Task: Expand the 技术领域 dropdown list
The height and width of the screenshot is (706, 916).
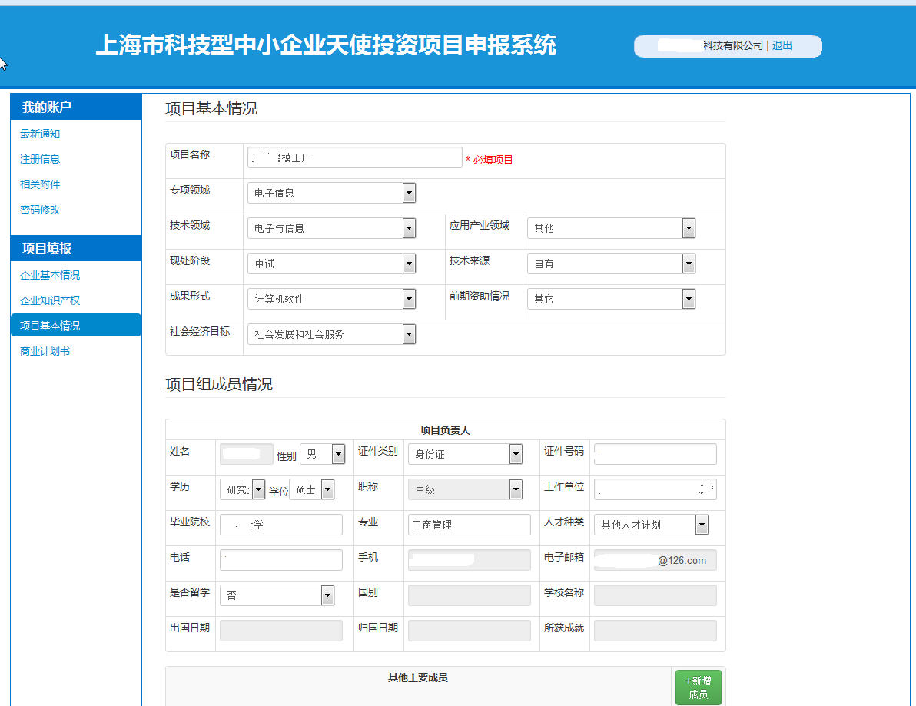Action: click(331, 228)
